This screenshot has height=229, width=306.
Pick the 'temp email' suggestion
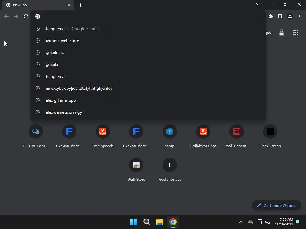148,76
